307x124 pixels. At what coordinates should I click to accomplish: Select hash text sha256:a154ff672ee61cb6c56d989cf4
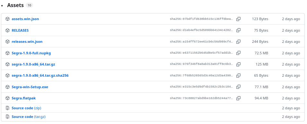coord(201,42)
